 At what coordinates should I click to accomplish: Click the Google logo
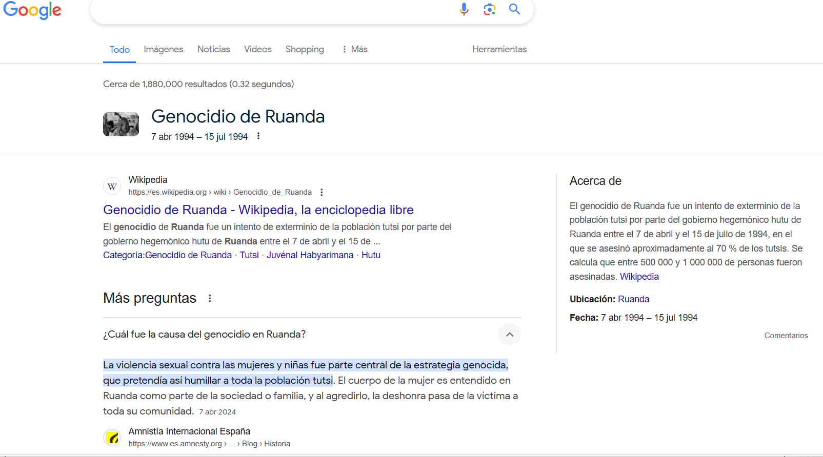pos(32,10)
